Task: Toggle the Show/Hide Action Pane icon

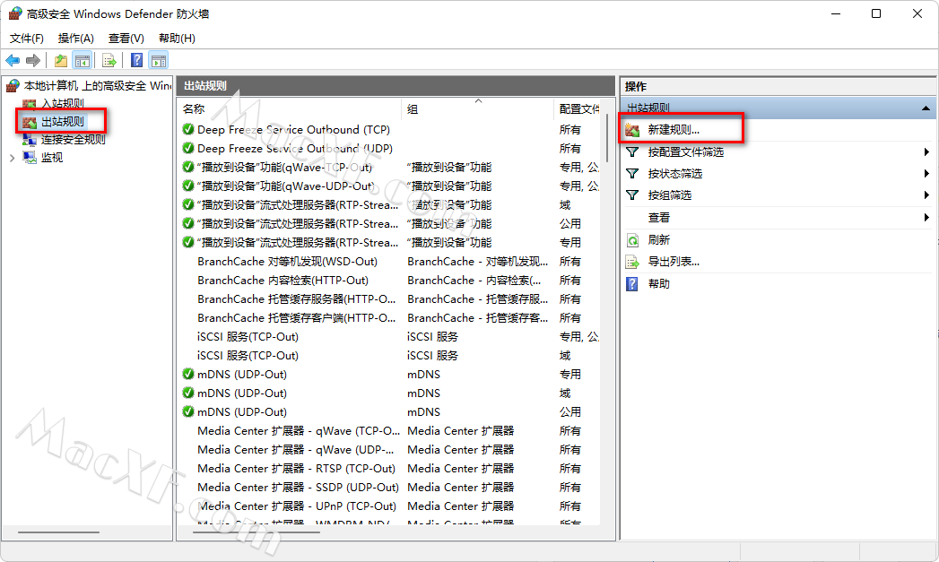Action: tap(159, 60)
